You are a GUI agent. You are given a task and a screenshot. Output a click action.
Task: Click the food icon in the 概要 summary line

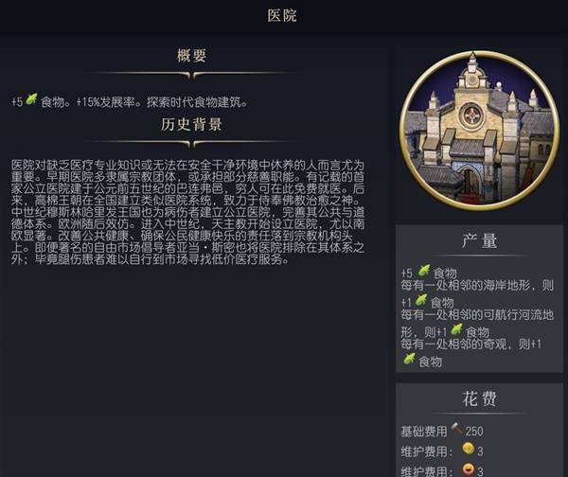(x=31, y=99)
